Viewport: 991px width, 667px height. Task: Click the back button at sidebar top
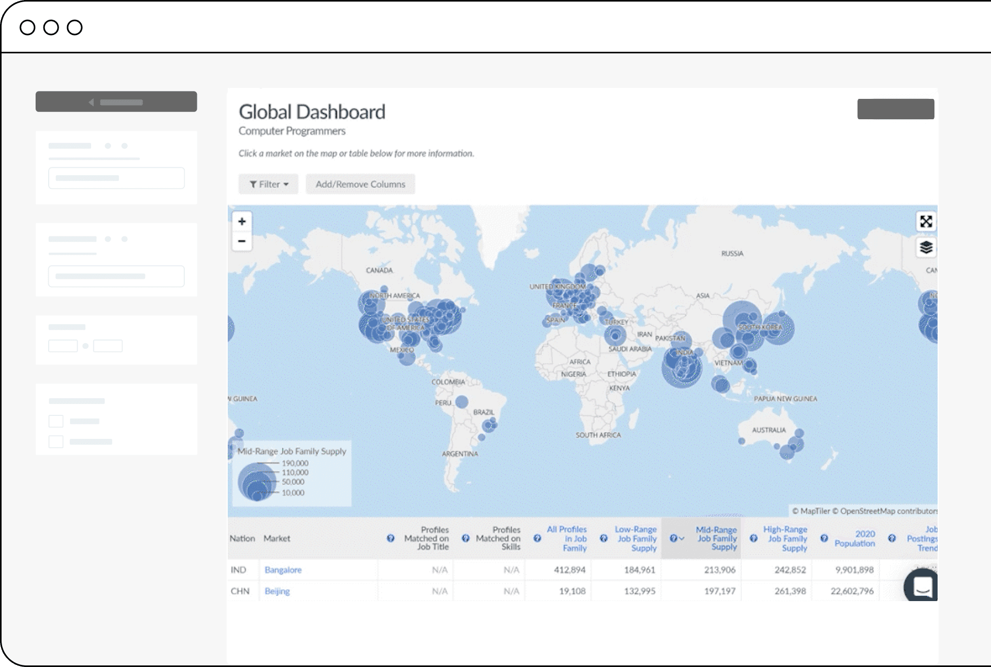click(116, 102)
